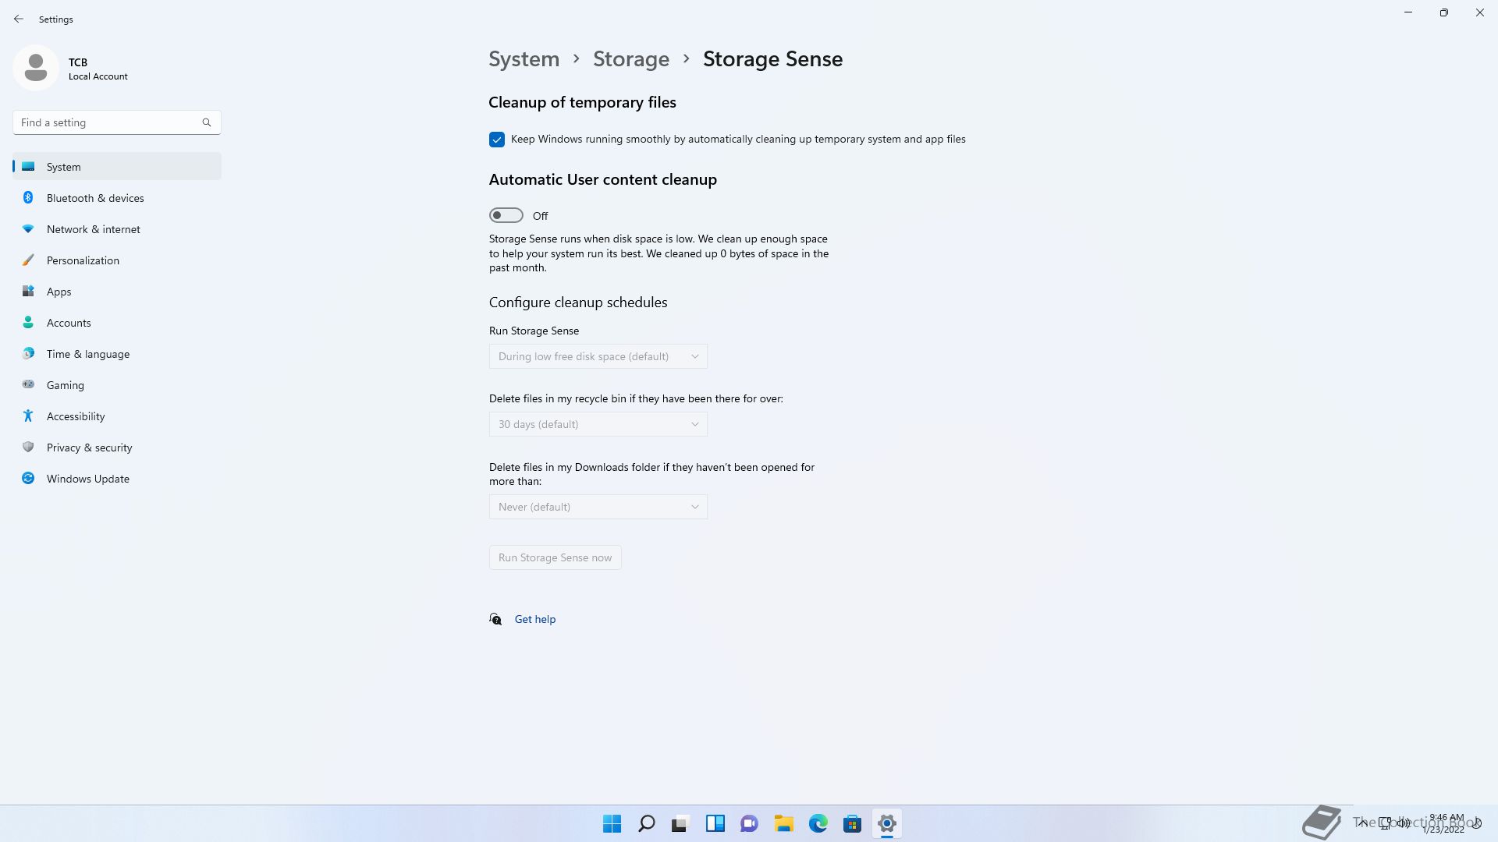Click the Accounts person icon
This screenshot has width=1498, height=842.
tap(28, 322)
